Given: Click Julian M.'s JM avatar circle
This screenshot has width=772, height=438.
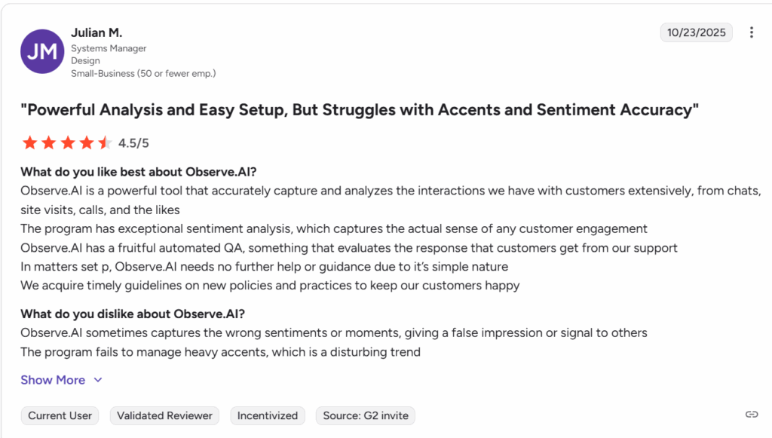Looking at the screenshot, I should [41, 52].
